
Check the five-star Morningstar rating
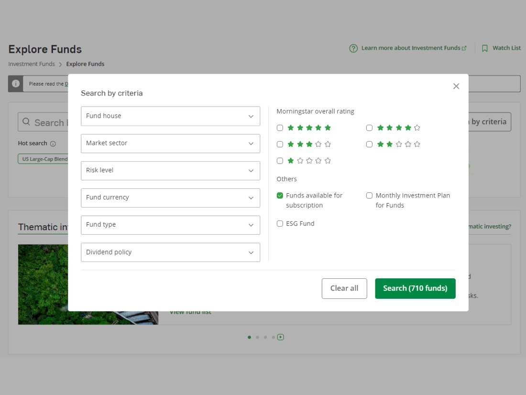coord(280,128)
